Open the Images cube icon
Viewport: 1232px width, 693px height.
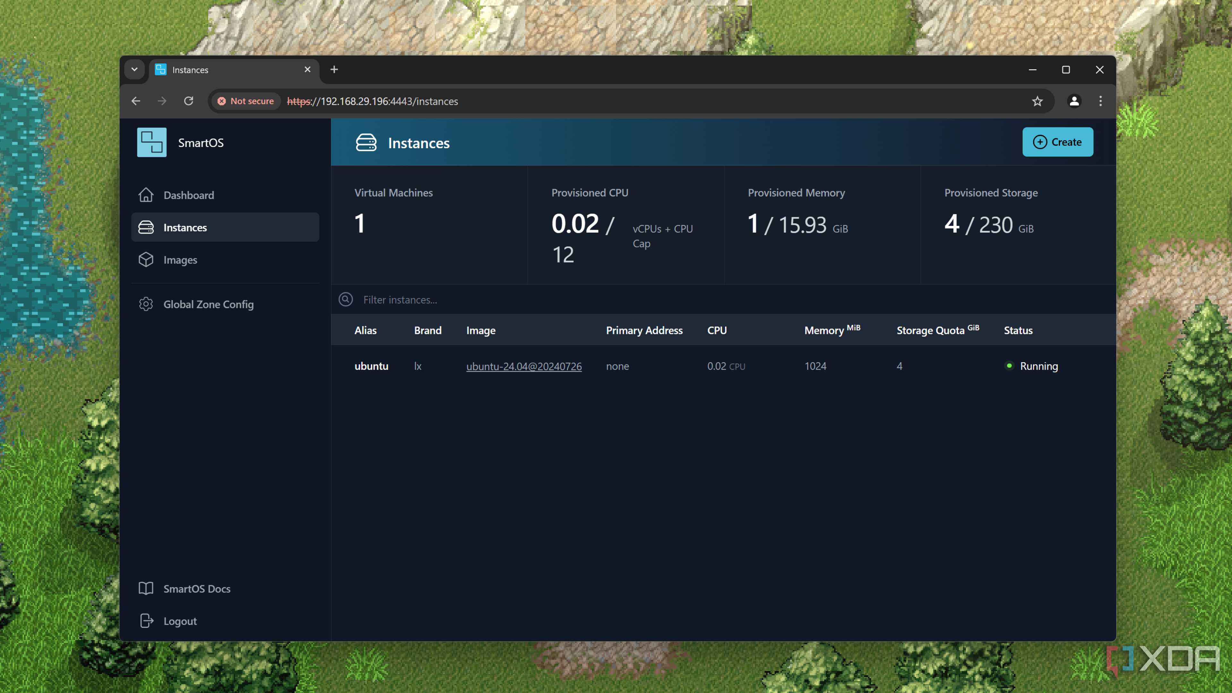146,260
